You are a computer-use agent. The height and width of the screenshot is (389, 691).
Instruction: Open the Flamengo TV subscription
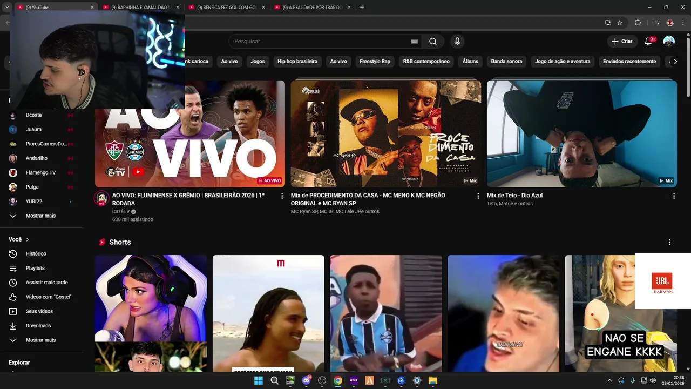point(42,173)
